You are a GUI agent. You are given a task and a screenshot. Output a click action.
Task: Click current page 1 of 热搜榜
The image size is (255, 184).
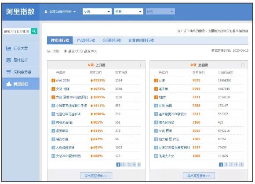click(221, 165)
